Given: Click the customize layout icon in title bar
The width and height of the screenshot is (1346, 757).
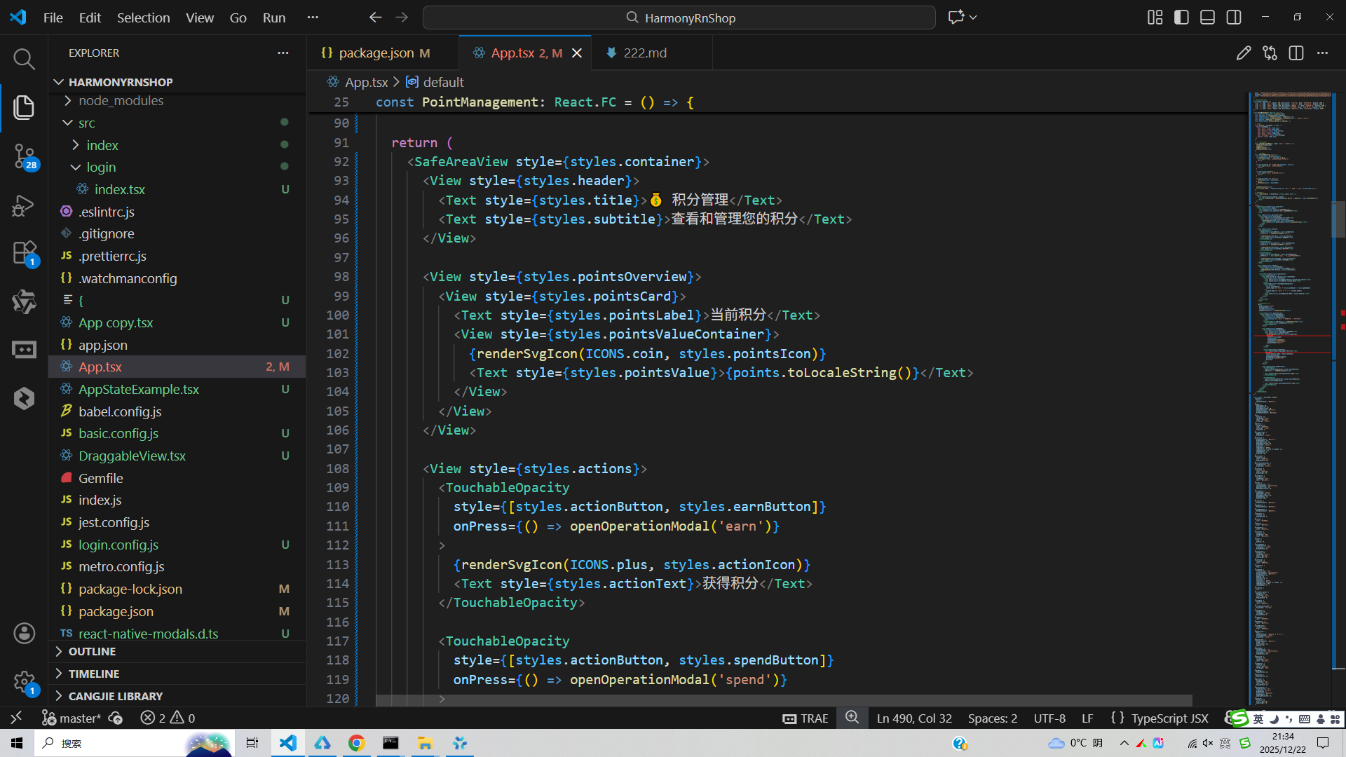Looking at the screenshot, I should click(x=1155, y=18).
